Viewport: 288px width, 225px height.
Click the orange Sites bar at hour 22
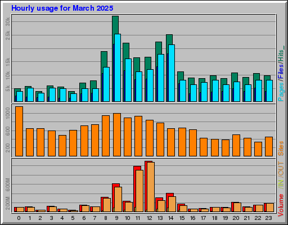pos(258,149)
